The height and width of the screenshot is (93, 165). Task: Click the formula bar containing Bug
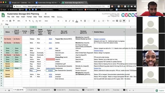[69, 24]
